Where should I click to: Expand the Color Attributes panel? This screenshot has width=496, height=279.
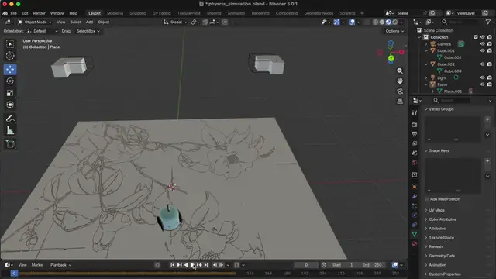pos(443,219)
